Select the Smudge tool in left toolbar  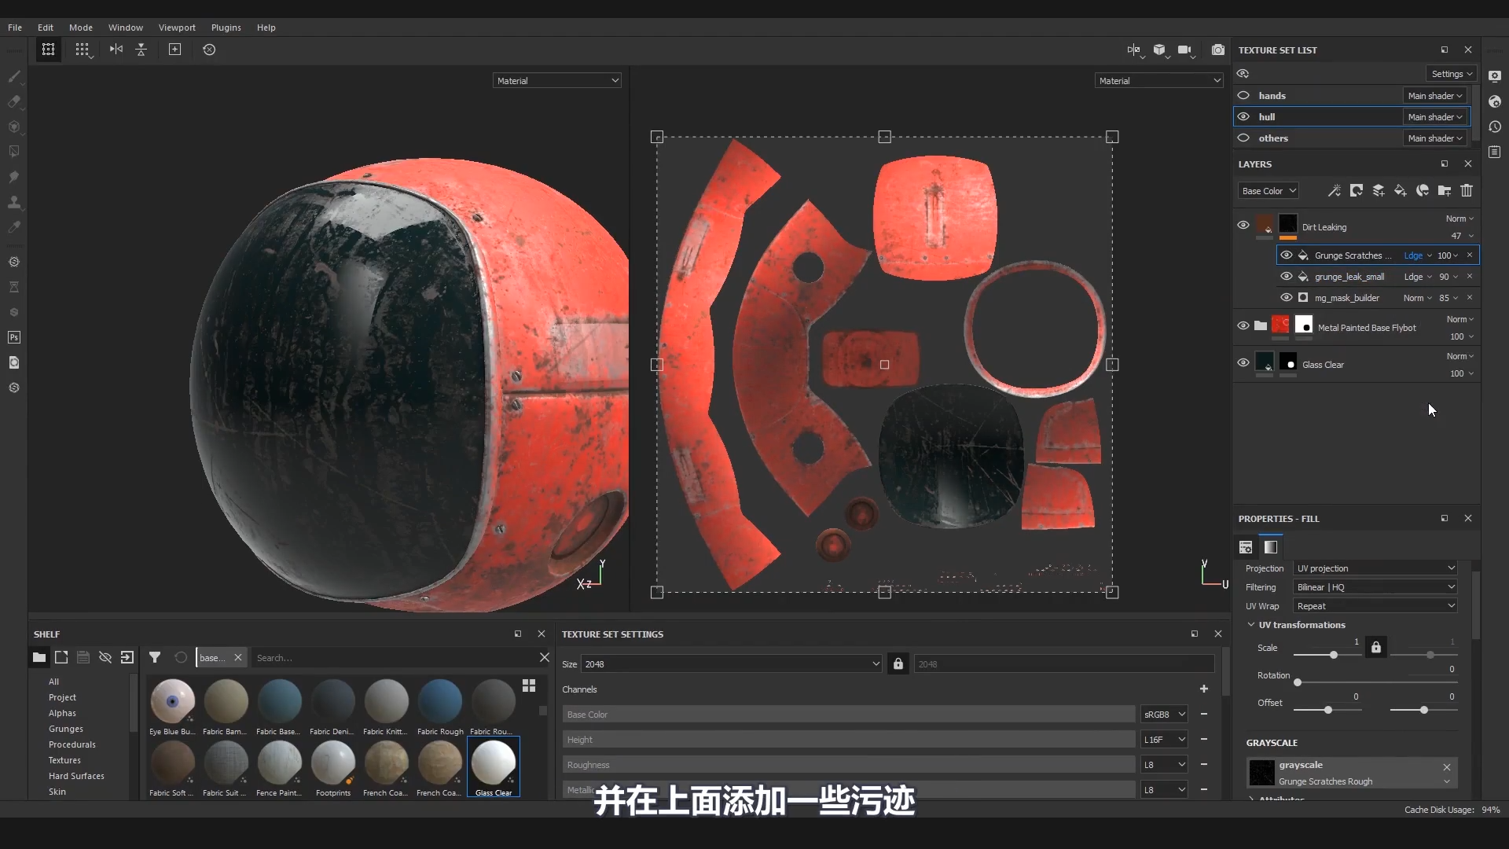(14, 177)
